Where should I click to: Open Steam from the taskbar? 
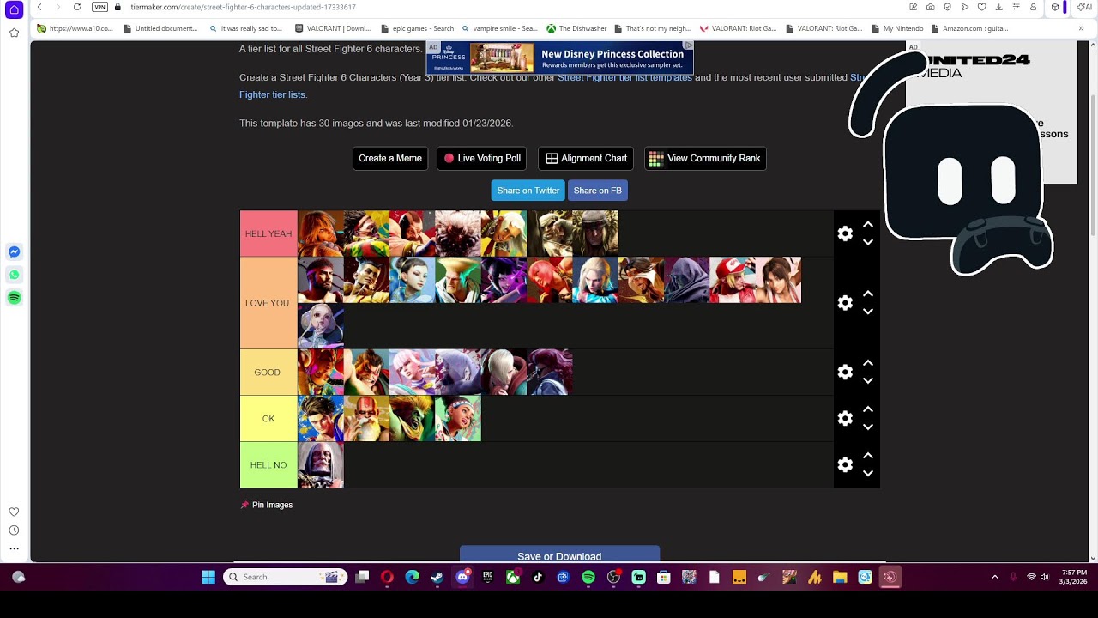pos(437,577)
